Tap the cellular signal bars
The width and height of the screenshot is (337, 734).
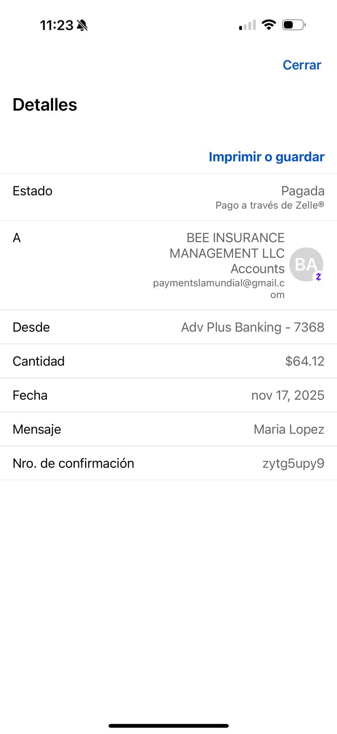pos(248,25)
